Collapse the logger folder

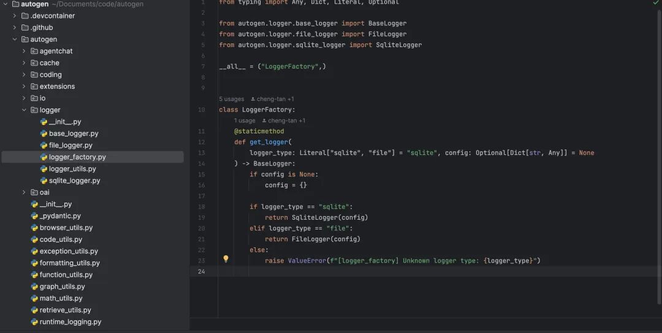tap(24, 110)
